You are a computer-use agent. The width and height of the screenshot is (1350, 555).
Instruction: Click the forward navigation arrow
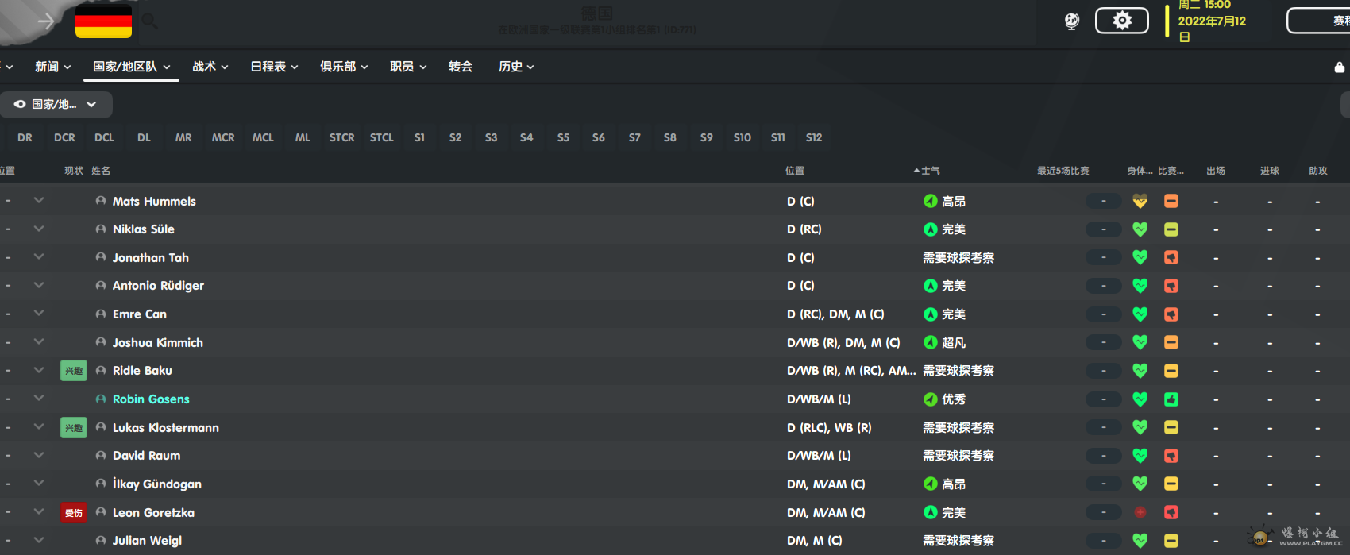coord(46,21)
